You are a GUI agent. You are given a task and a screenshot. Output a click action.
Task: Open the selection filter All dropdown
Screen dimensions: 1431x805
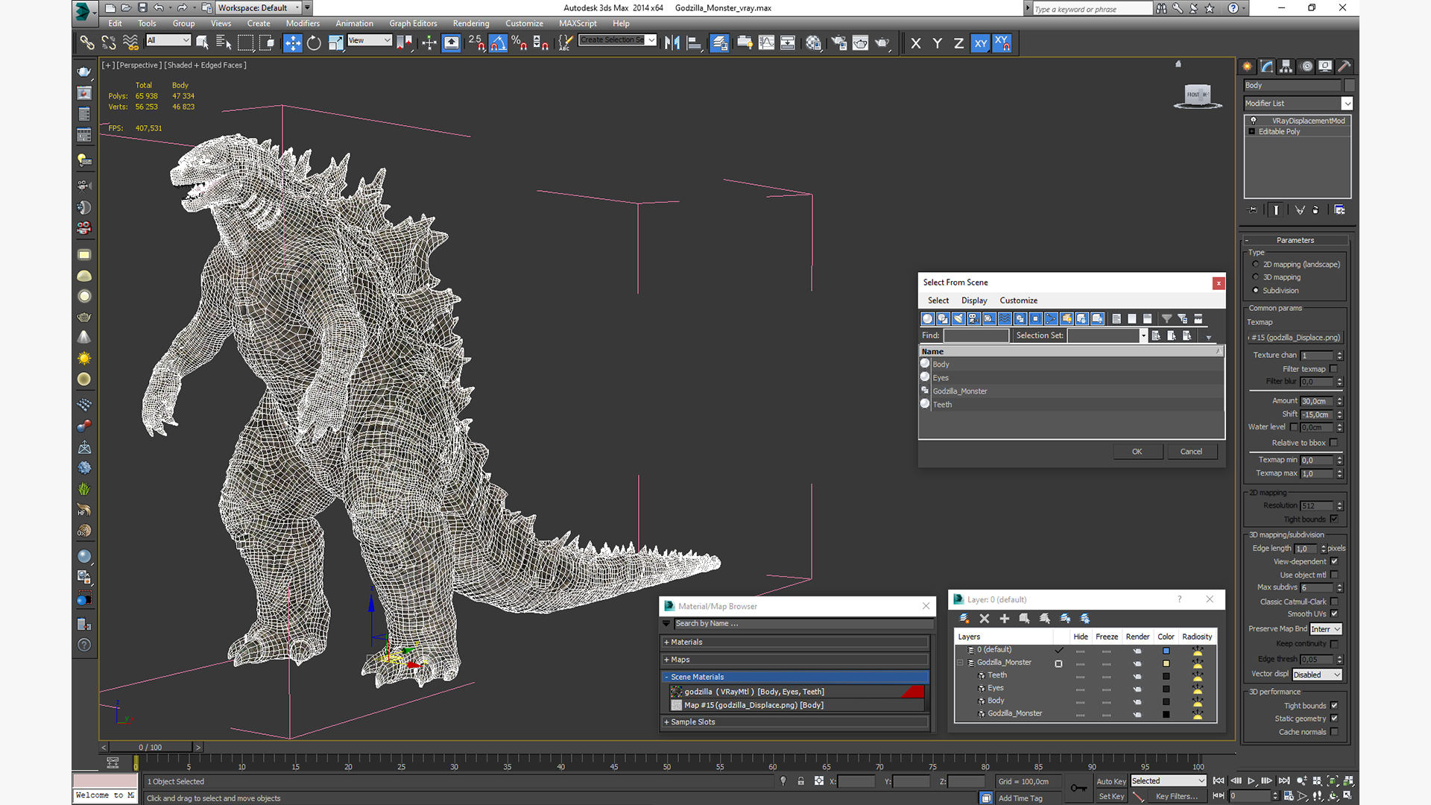click(x=168, y=40)
